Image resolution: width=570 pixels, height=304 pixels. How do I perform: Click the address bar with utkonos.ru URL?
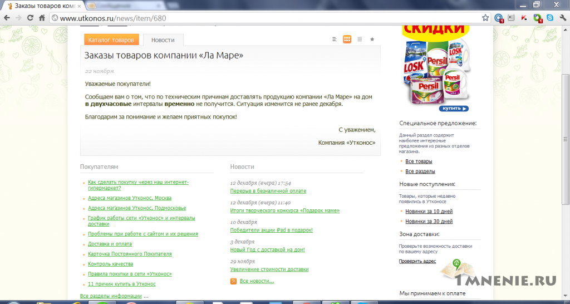pos(267,18)
